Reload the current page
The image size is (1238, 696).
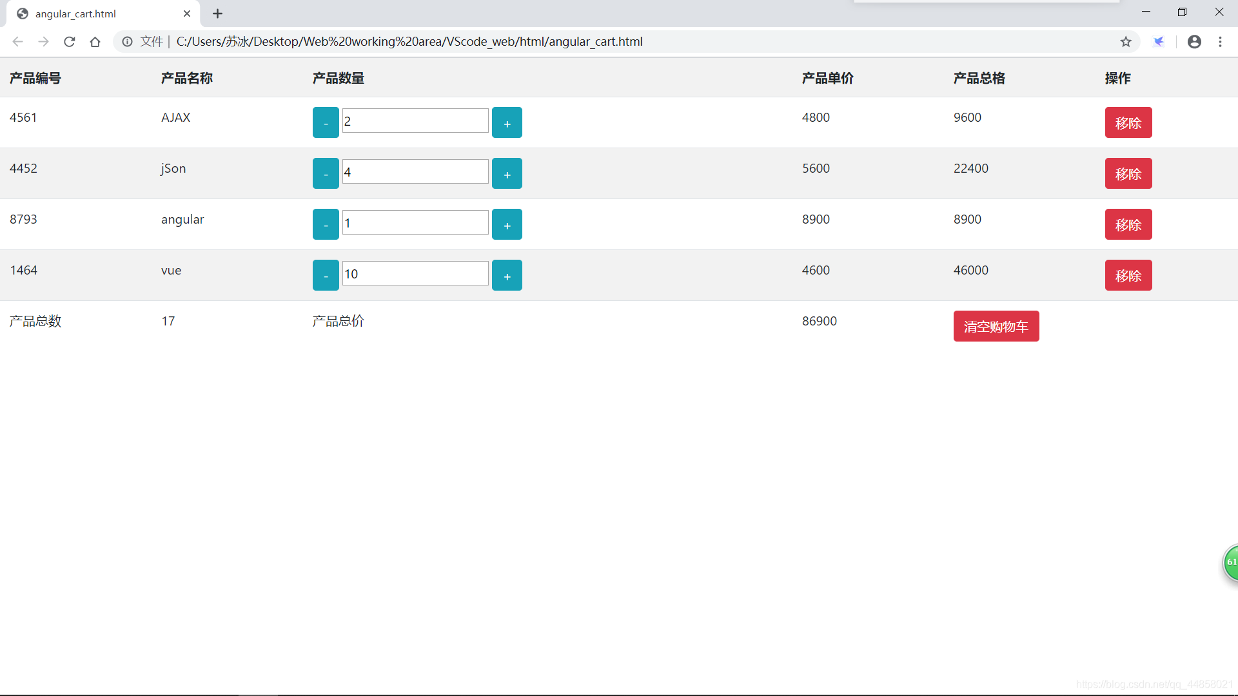point(70,42)
